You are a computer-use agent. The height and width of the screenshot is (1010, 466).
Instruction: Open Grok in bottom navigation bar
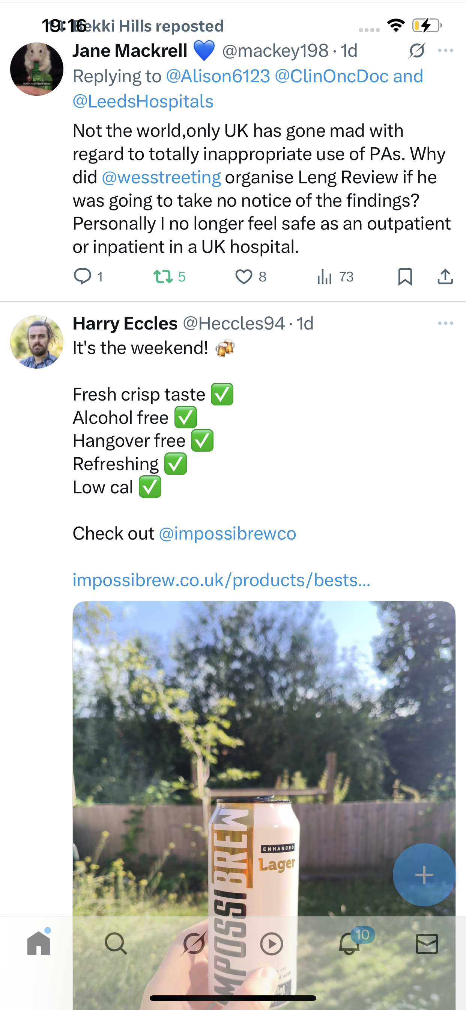[194, 943]
